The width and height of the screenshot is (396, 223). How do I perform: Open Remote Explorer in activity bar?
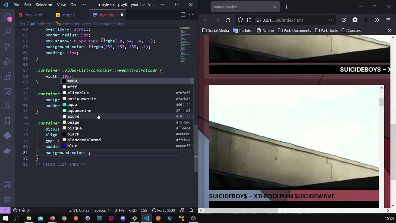[7, 91]
